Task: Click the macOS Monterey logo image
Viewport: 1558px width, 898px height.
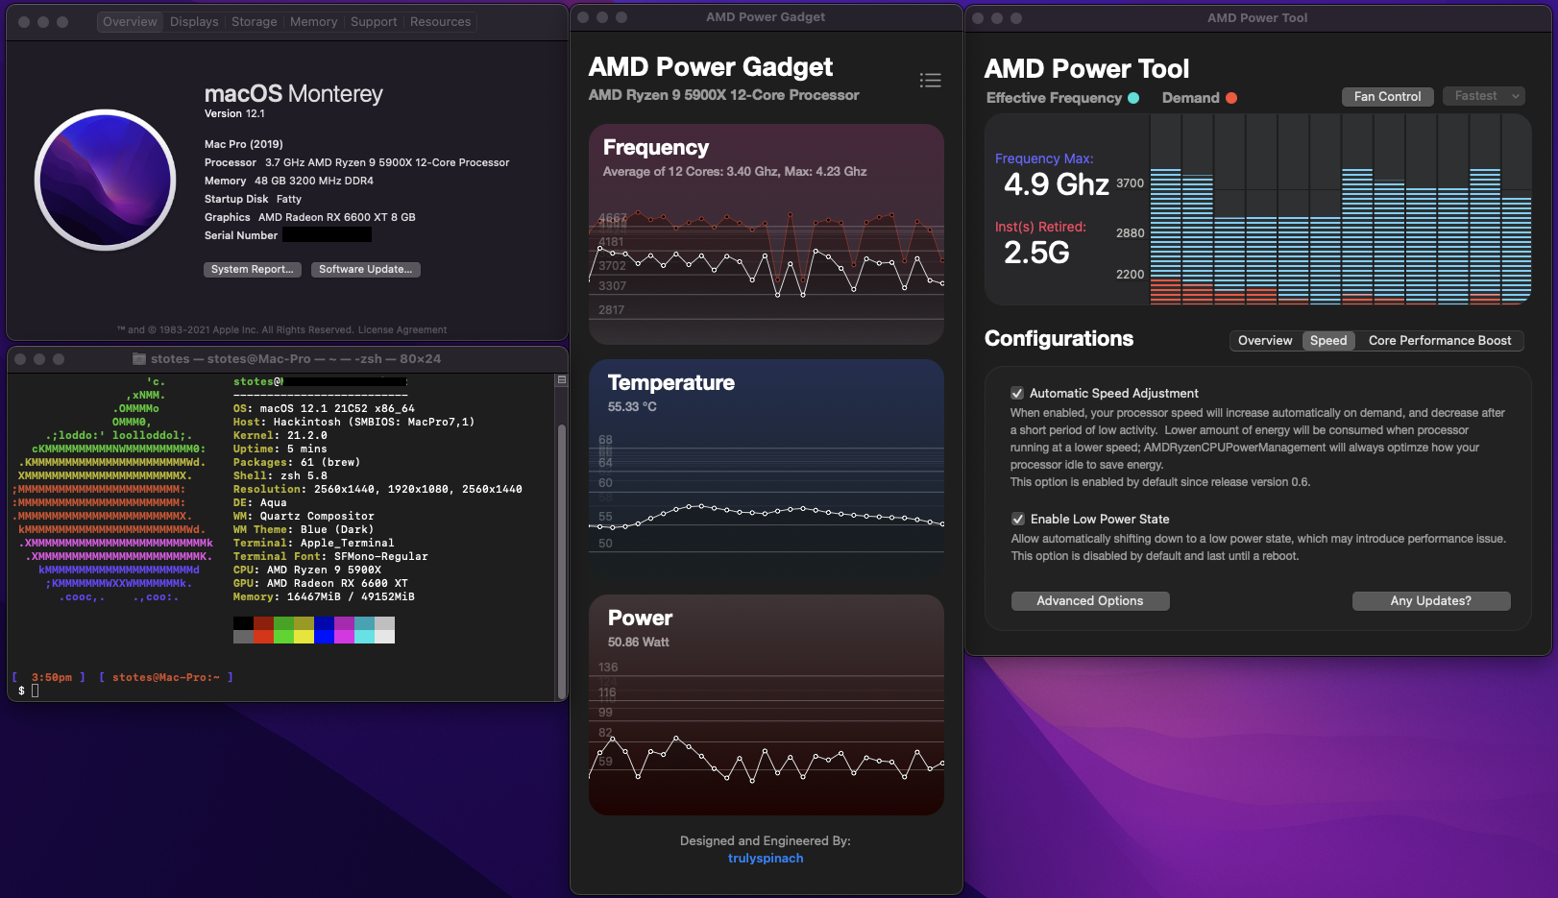Action: coord(105,181)
